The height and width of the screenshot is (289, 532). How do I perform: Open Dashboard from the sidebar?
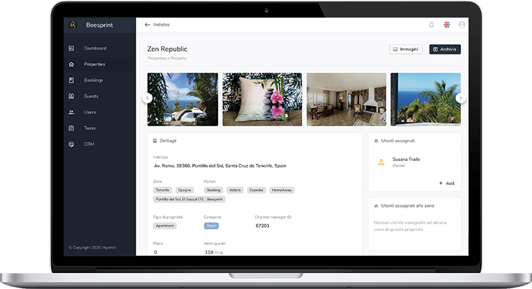tap(95, 48)
